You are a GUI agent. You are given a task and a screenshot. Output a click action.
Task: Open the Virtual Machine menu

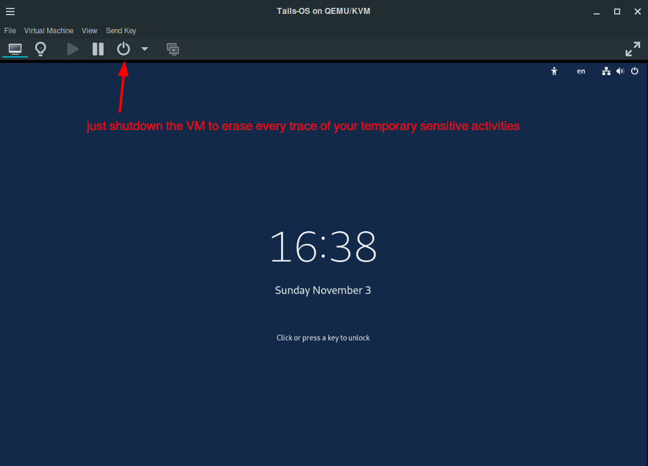(48, 31)
